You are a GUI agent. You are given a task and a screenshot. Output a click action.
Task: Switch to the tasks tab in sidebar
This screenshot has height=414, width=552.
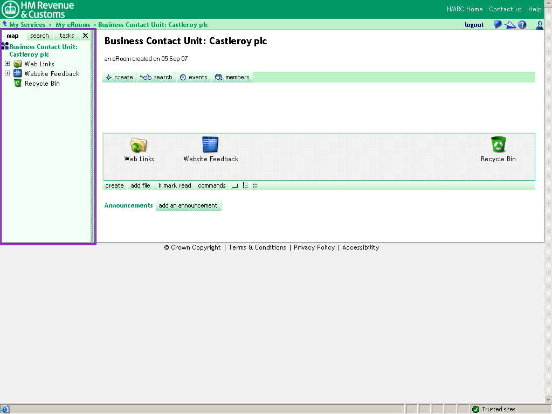coord(66,35)
